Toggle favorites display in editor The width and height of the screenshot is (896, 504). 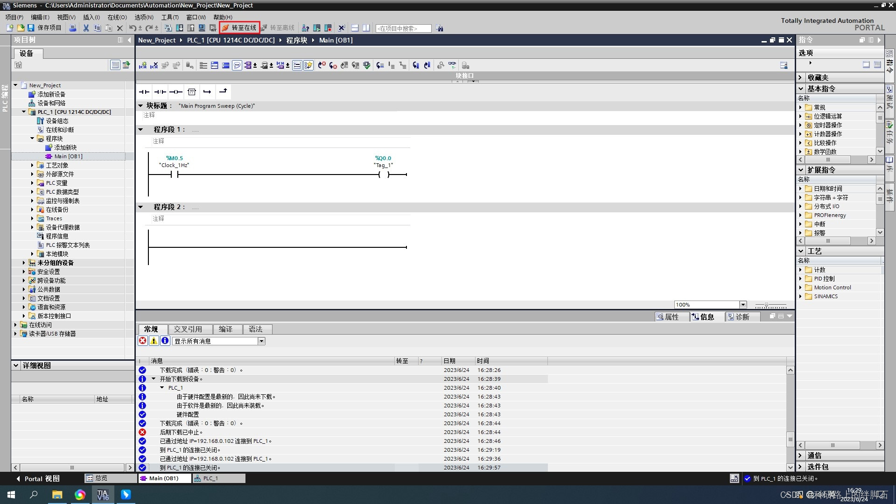308,65
